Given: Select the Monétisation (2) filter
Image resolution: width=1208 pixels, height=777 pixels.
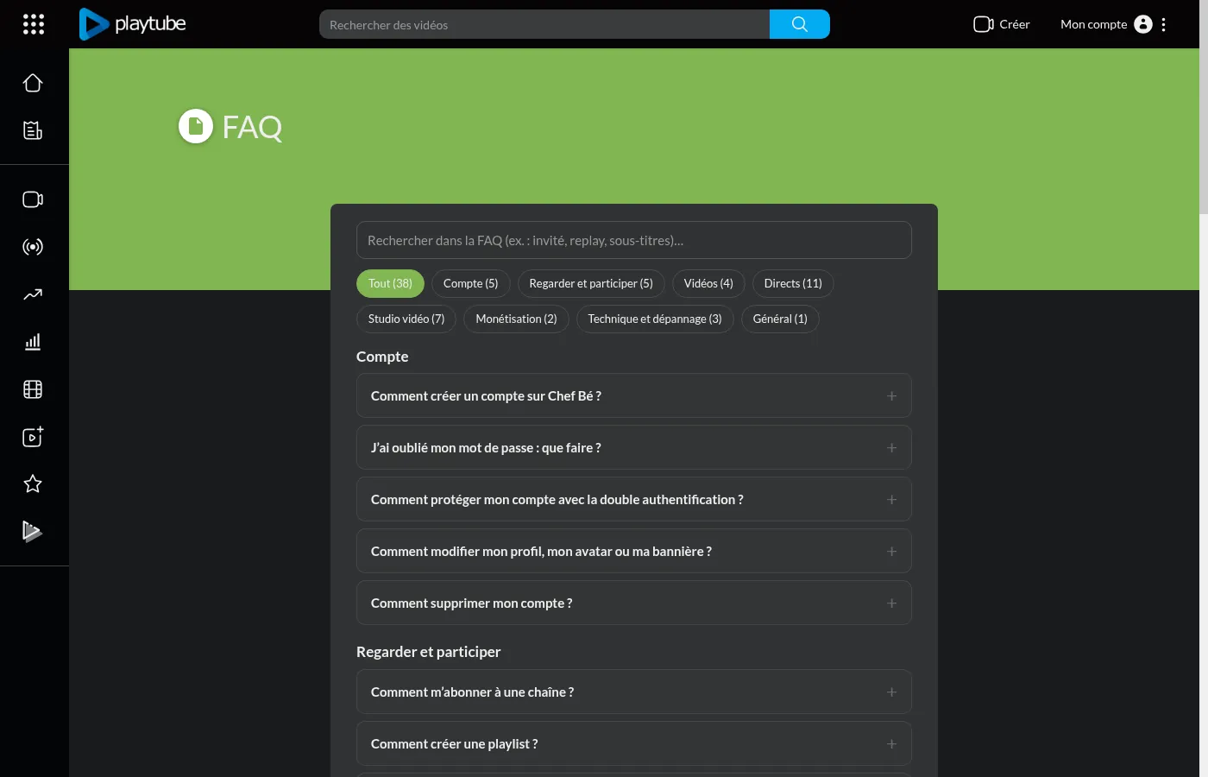Looking at the screenshot, I should tap(517, 319).
